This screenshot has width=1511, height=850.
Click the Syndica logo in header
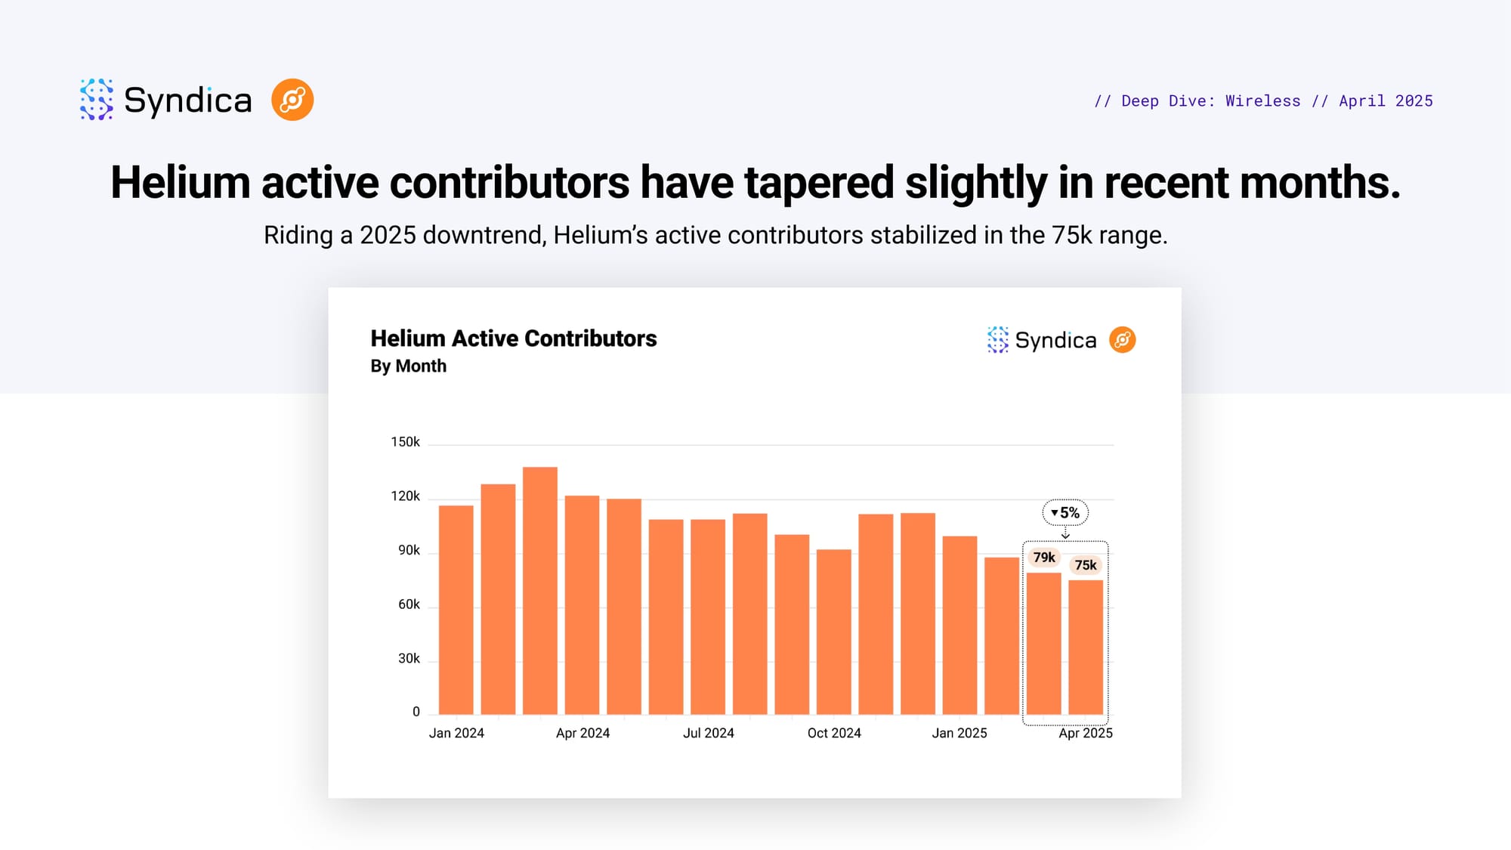tap(165, 100)
